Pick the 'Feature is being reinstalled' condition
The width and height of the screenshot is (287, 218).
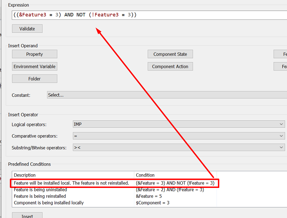[40, 196]
